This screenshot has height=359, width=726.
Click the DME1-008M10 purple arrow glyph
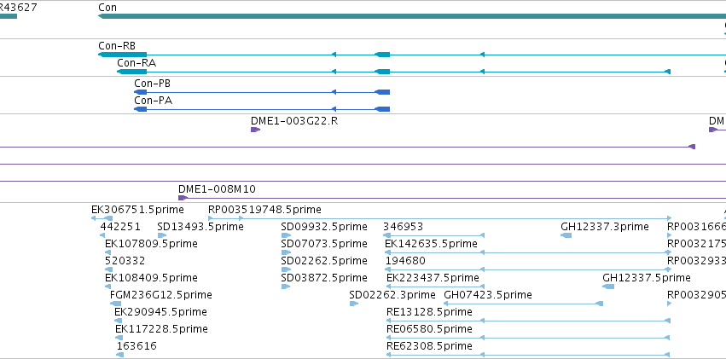pos(183,198)
